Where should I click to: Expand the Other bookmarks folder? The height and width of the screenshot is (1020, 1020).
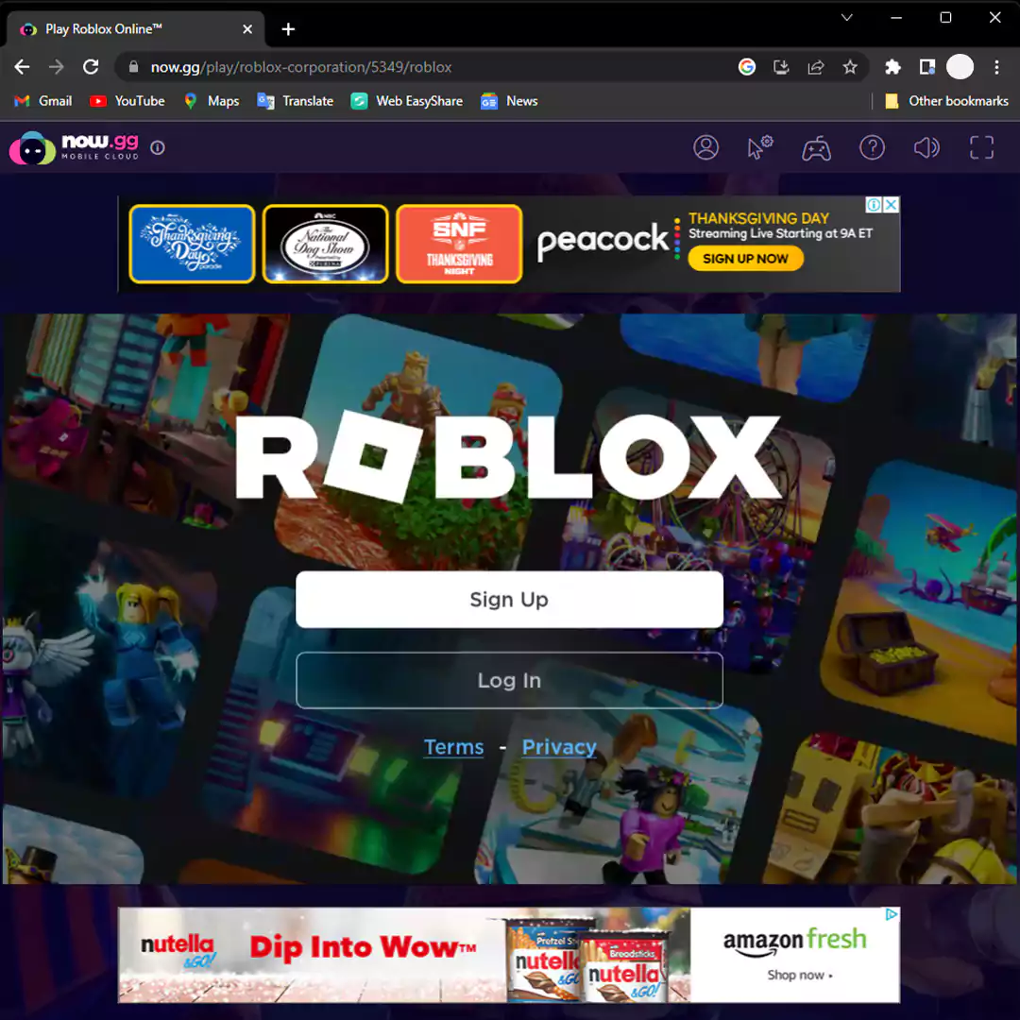pos(946,101)
